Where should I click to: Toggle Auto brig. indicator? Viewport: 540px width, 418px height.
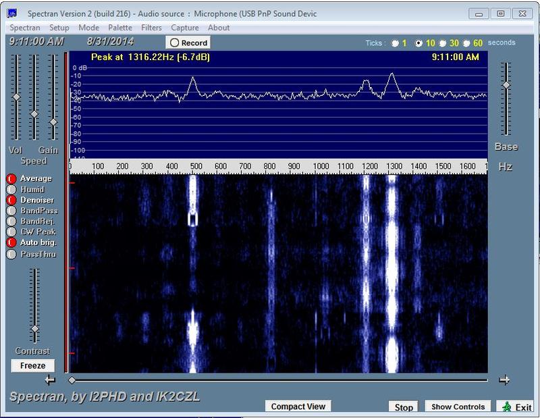(x=11, y=242)
